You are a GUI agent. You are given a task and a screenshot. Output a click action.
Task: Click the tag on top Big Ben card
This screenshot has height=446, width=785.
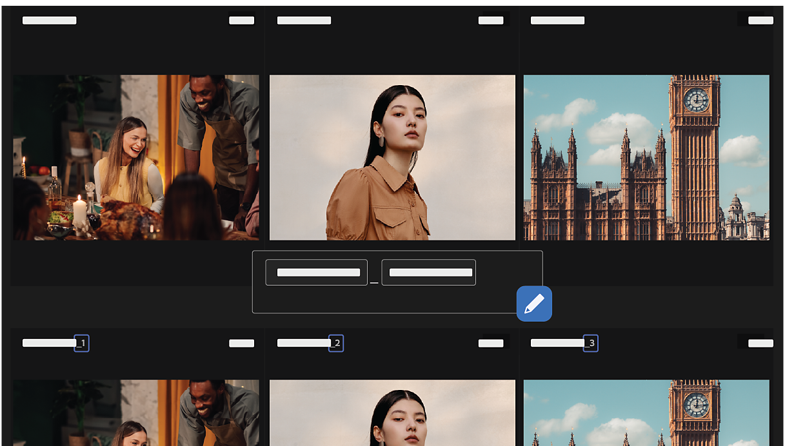coord(760,21)
